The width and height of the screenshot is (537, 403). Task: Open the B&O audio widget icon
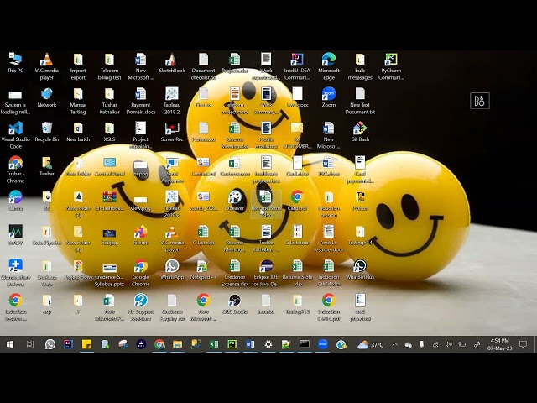coord(479,101)
